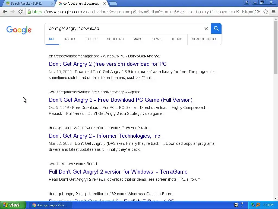Open Don't Get Angry 2 (free version) download link

(108, 64)
